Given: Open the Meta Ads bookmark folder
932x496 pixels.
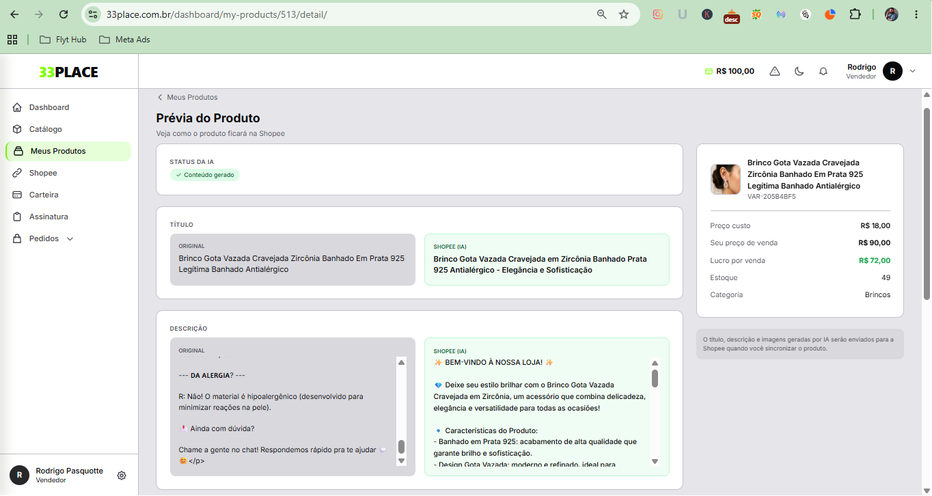Looking at the screenshot, I should click(124, 40).
